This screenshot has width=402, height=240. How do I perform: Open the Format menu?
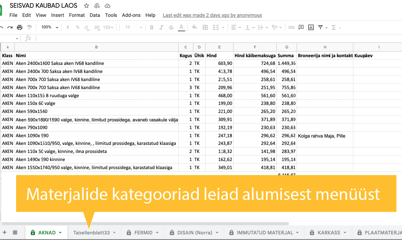pyautogui.click(x=77, y=15)
